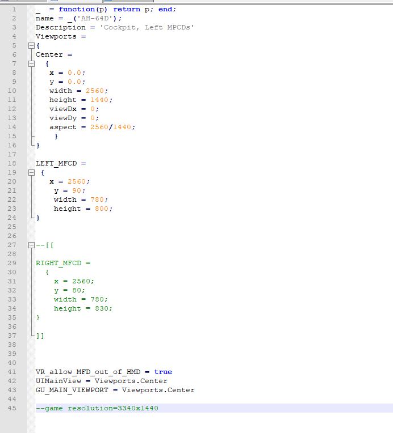Click LEFT_MFCD on line 18

click(x=56, y=163)
